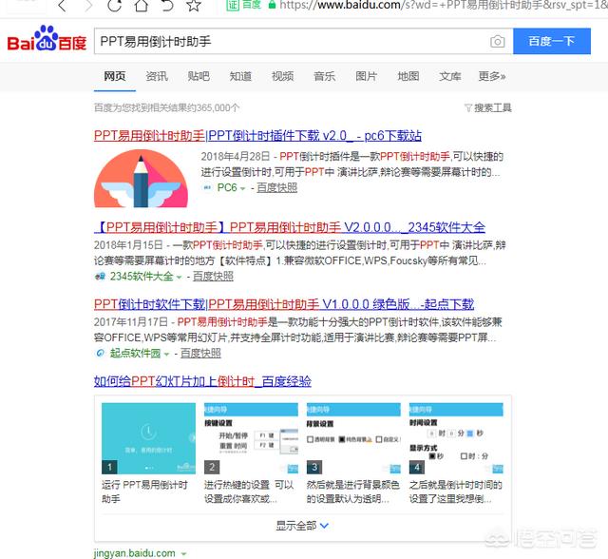Click the browser back arrow
Image resolution: width=608 pixels, height=559 pixels.
coord(62,6)
